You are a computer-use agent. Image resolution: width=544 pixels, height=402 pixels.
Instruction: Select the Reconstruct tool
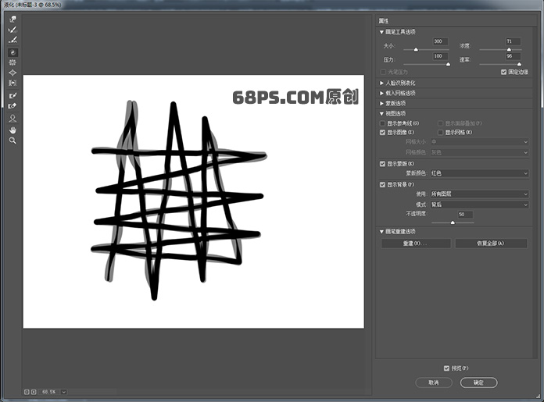tap(13, 30)
